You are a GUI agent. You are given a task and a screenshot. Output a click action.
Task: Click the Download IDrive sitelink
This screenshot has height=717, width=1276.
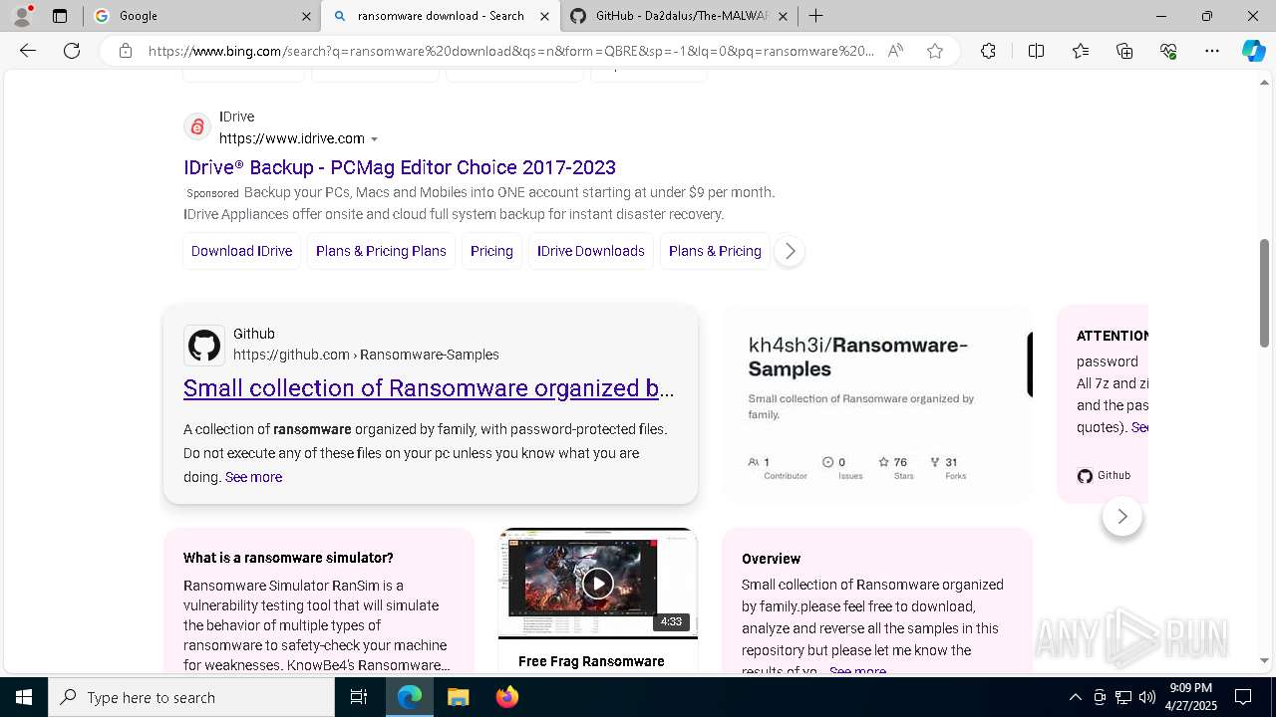pyautogui.click(x=241, y=251)
